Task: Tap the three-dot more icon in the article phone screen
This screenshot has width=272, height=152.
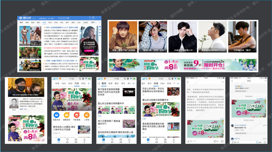Action: [x=223, y=82]
